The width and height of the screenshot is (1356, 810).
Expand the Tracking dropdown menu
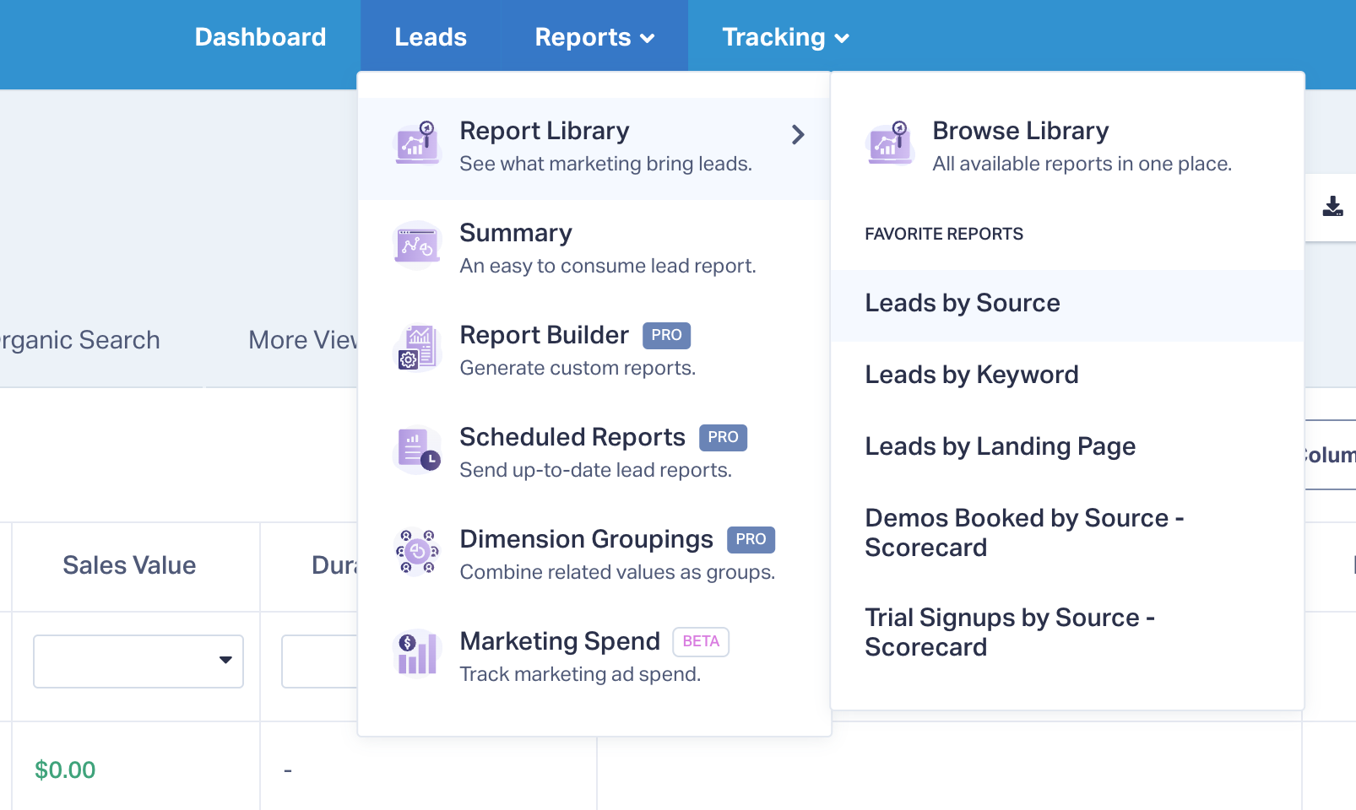(785, 37)
